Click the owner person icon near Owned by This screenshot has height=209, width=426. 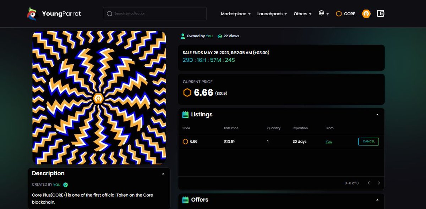click(x=182, y=36)
